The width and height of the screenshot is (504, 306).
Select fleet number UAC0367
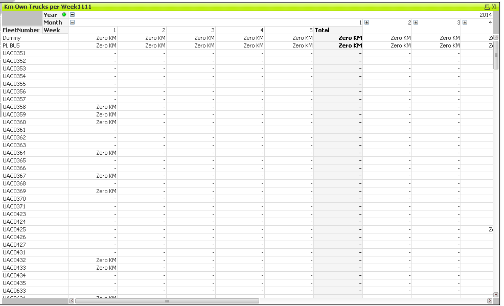coord(14,176)
